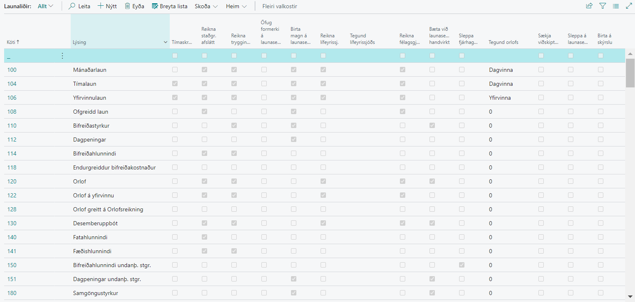Screen dimensions: 635x302
Task: Click the Nýtt plus icon
Action: tap(101, 6)
